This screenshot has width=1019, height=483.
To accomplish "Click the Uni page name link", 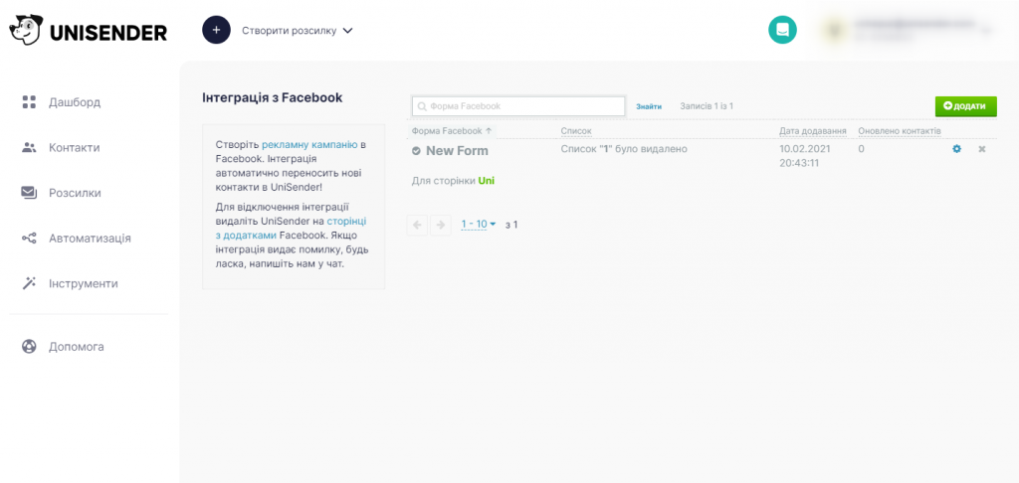I will pos(486,181).
